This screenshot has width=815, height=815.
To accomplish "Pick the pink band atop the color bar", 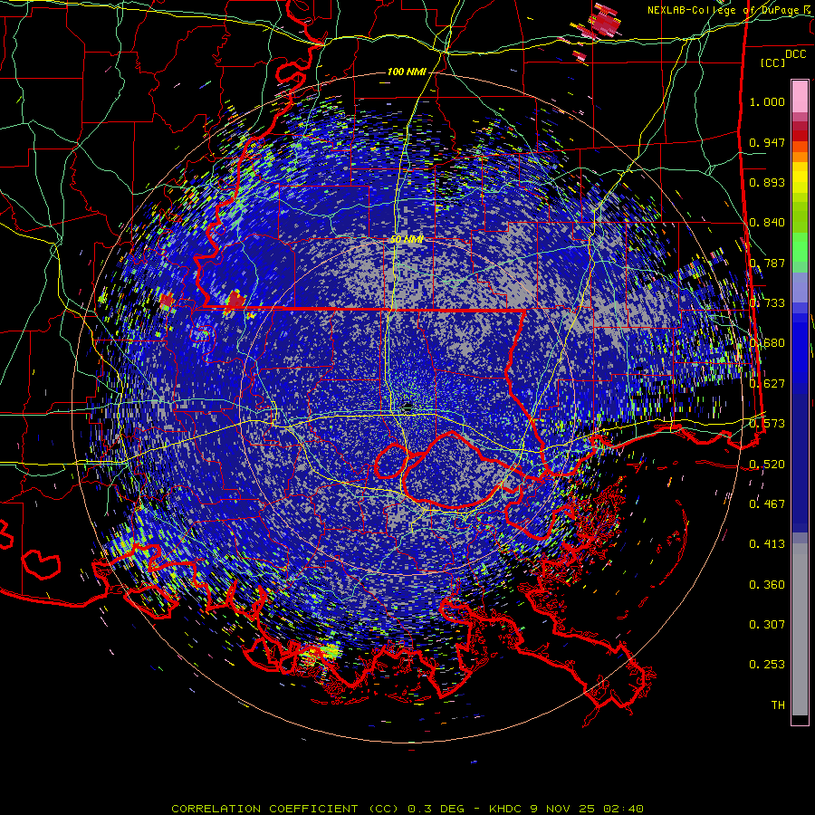I will click(800, 96).
